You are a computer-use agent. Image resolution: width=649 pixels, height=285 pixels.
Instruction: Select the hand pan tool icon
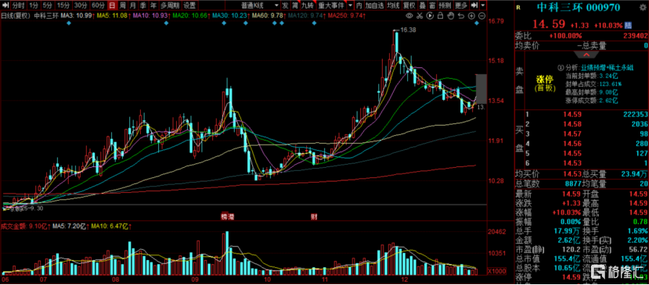click(451, 16)
